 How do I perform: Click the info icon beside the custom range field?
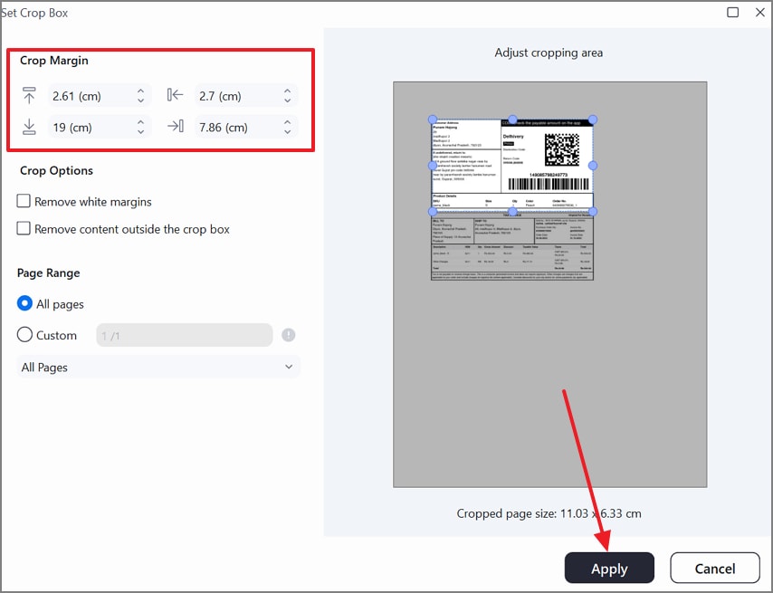[287, 335]
